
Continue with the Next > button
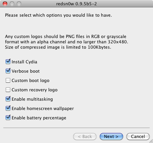(111, 136)
